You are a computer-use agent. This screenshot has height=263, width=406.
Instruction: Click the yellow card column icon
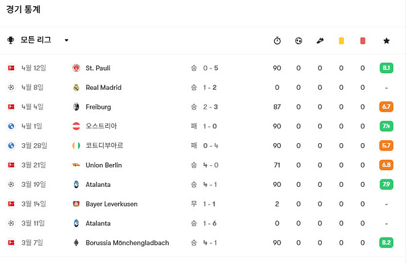coord(341,41)
